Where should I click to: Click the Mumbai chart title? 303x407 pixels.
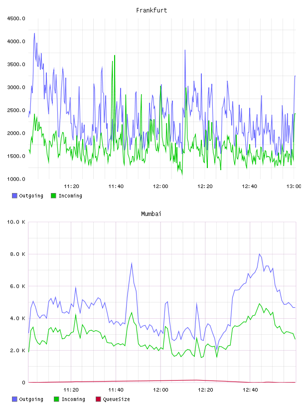click(151, 214)
